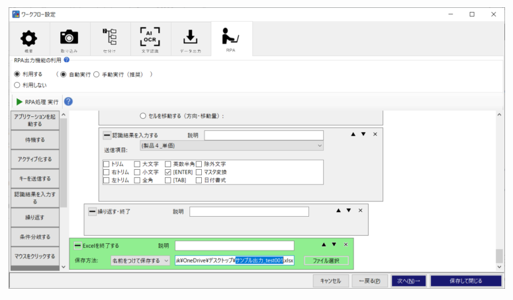Move 繰り返す・終了 step down
The width and height of the screenshot is (513, 300).
348,211
